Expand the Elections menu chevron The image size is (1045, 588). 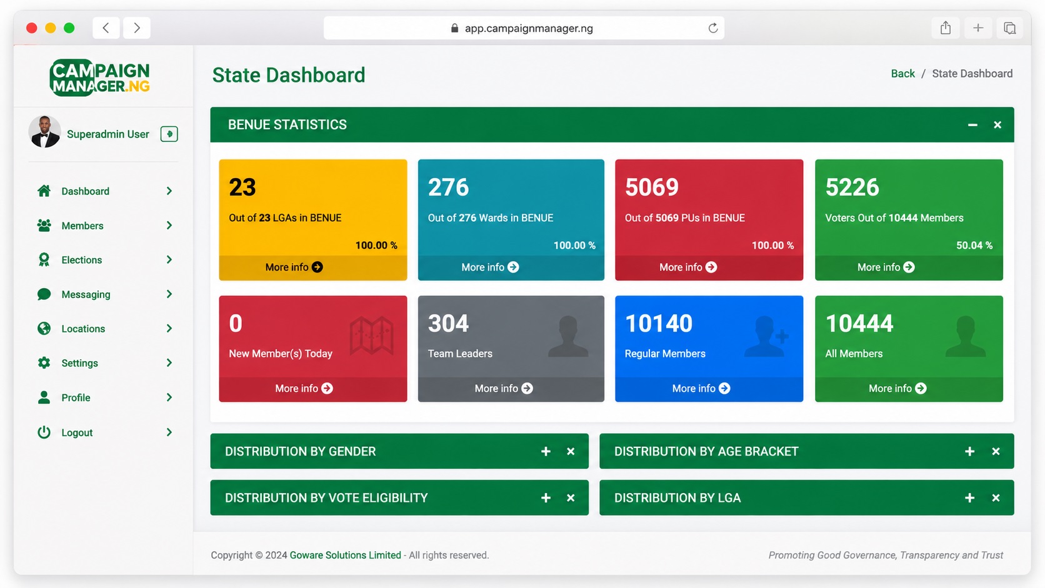(x=169, y=259)
